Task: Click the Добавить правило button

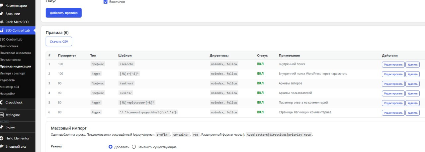Action: click(x=63, y=13)
